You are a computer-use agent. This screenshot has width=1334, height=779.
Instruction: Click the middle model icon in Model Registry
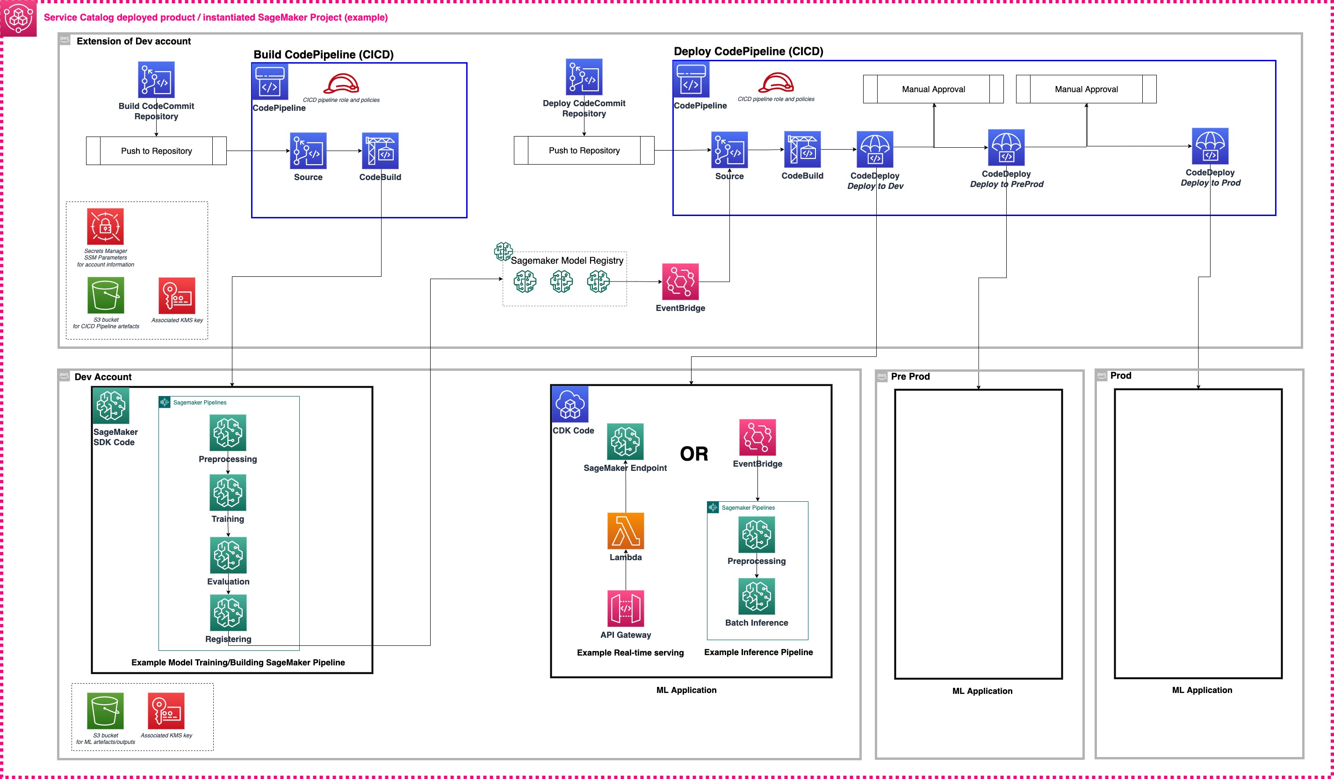pos(561,281)
